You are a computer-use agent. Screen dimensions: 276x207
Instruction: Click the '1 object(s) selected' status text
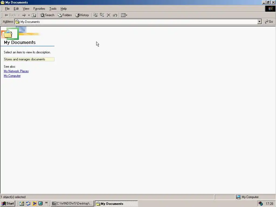[13, 197]
